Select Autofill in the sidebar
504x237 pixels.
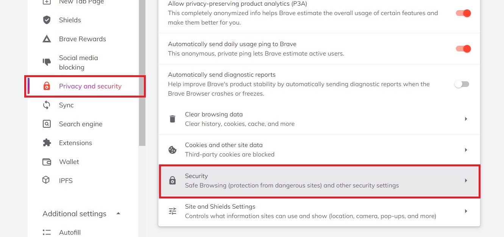pos(70,232)
